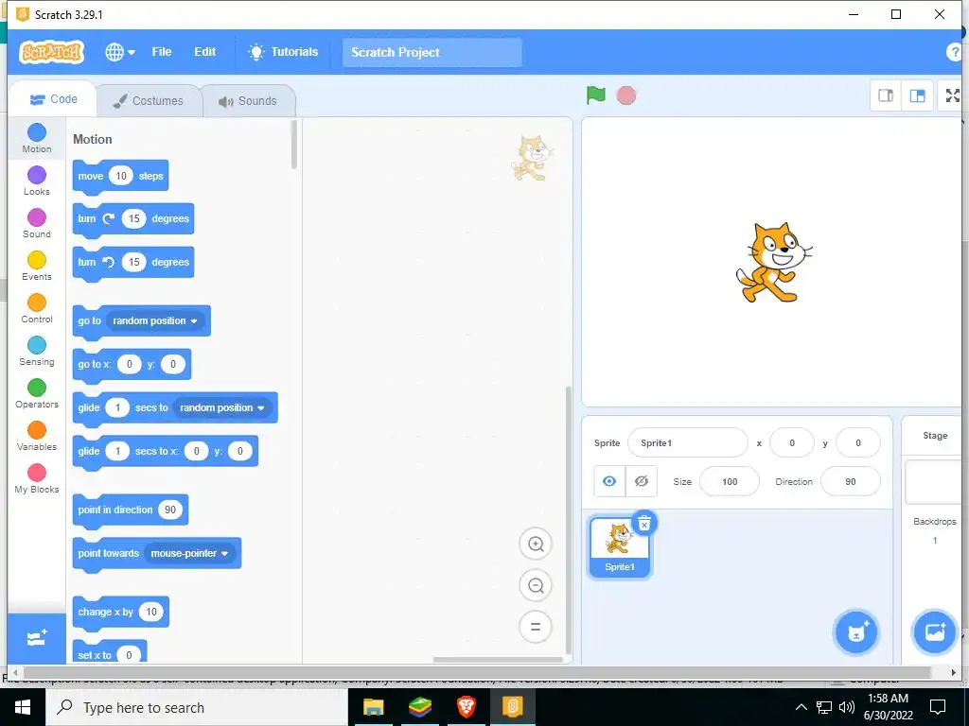Click the sprite Size field
The height and width of the screenshot is (726, 969).
tap(730, 481)
